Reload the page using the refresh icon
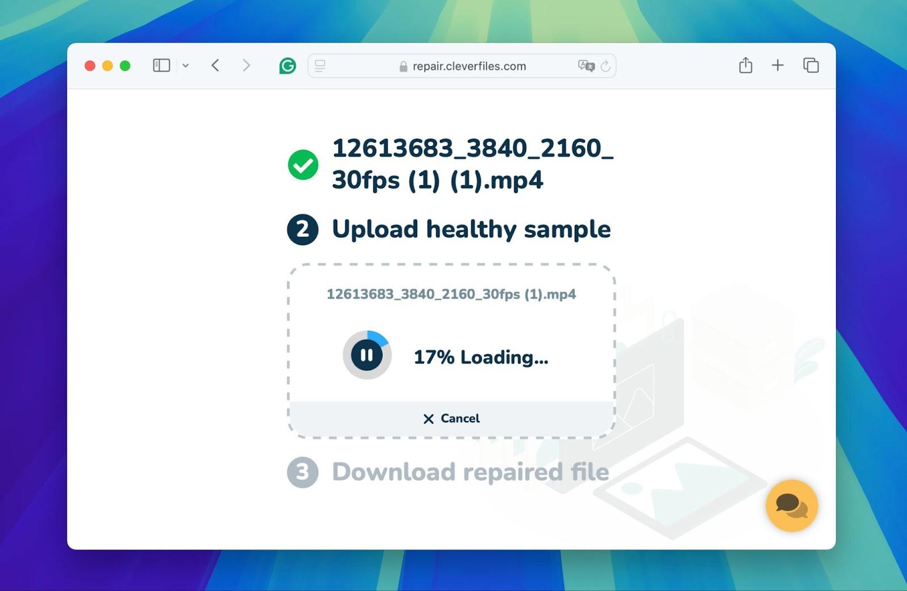Viewport: 907px width, 591px height. tap(606, 66)
